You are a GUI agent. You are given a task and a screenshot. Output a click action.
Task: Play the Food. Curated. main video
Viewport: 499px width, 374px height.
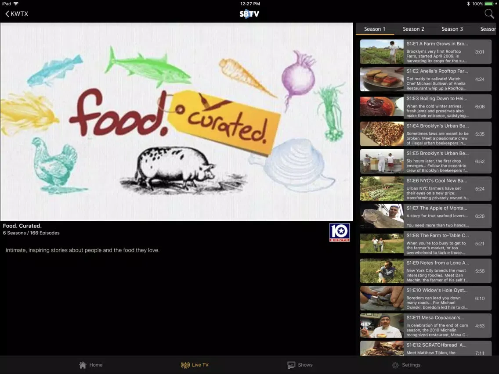pos(176,122)
